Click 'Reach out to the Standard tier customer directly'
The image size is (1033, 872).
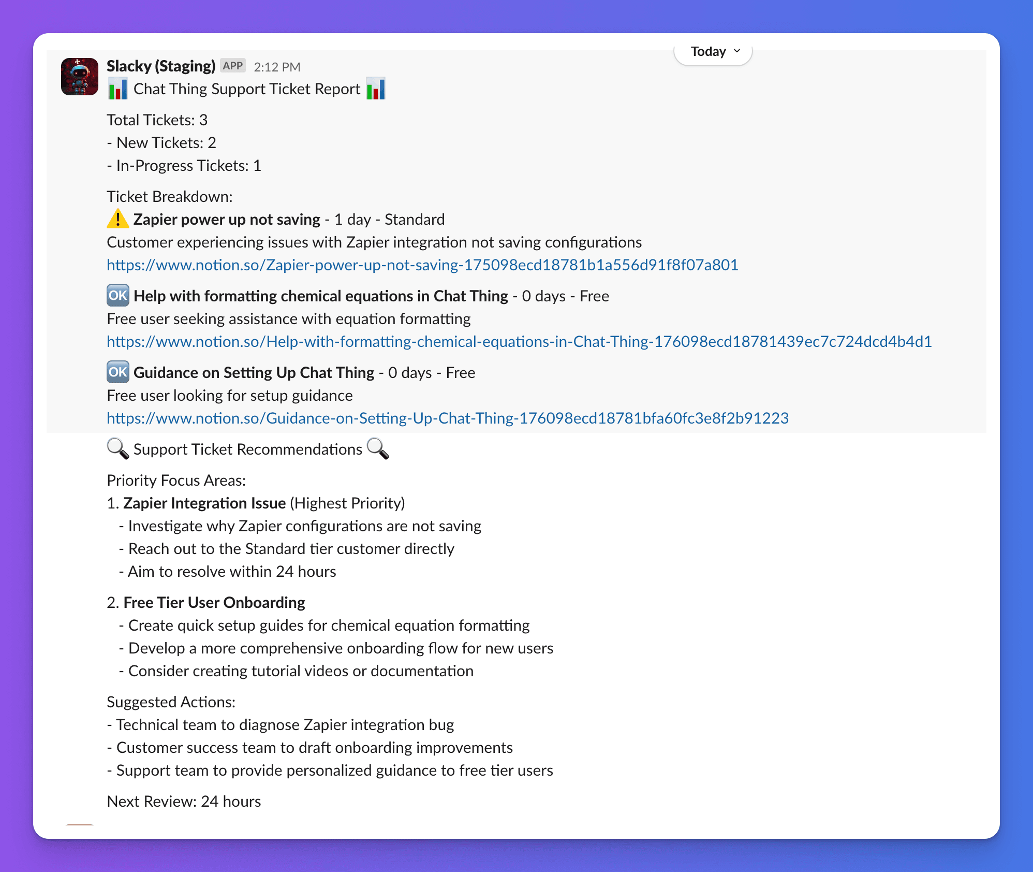click(x=291, y=549)
